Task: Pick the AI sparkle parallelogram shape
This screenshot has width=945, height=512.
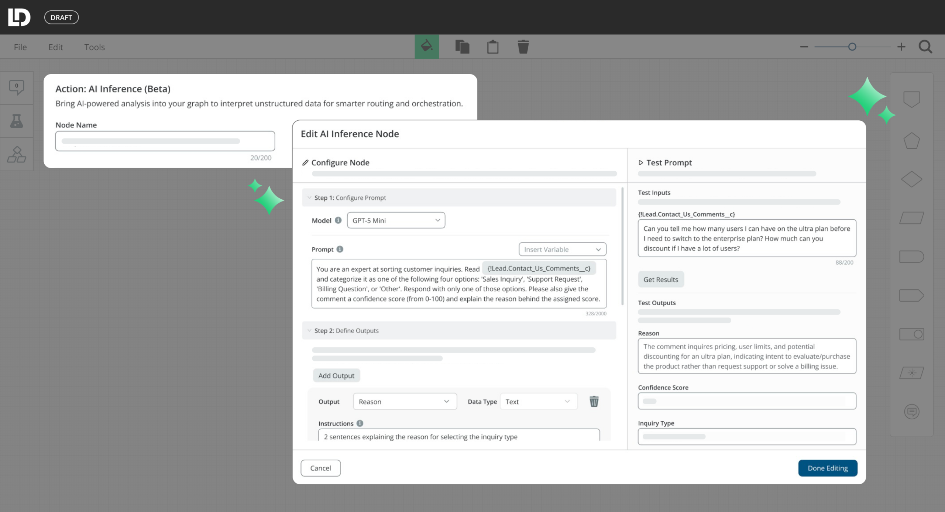Action: [x=912, y=372]
